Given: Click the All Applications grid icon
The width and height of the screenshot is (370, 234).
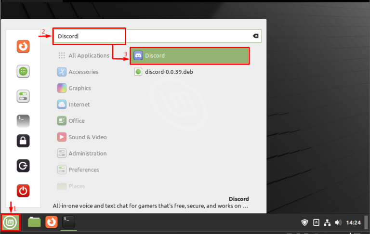Looking at the screenshot, I should point(62,55).
